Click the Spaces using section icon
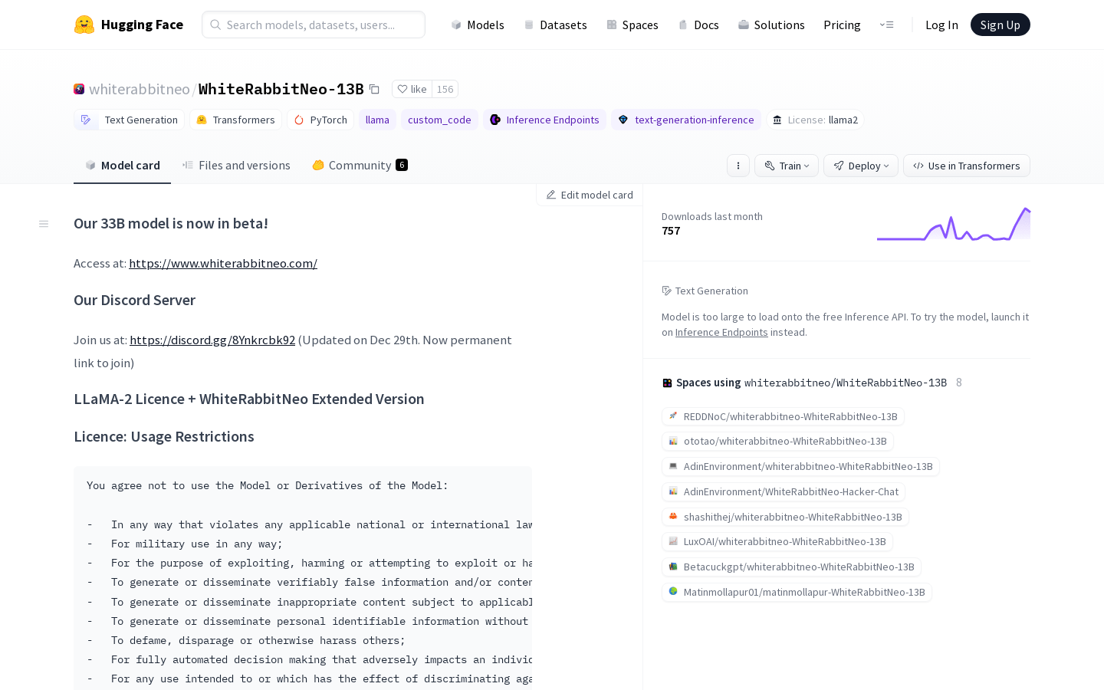 667,383
